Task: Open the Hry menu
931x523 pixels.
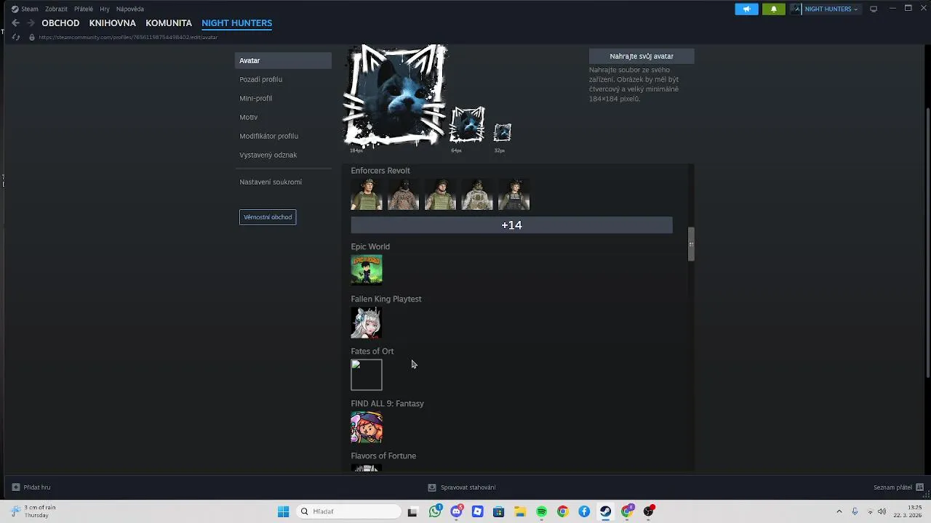Action: (105, 9)
